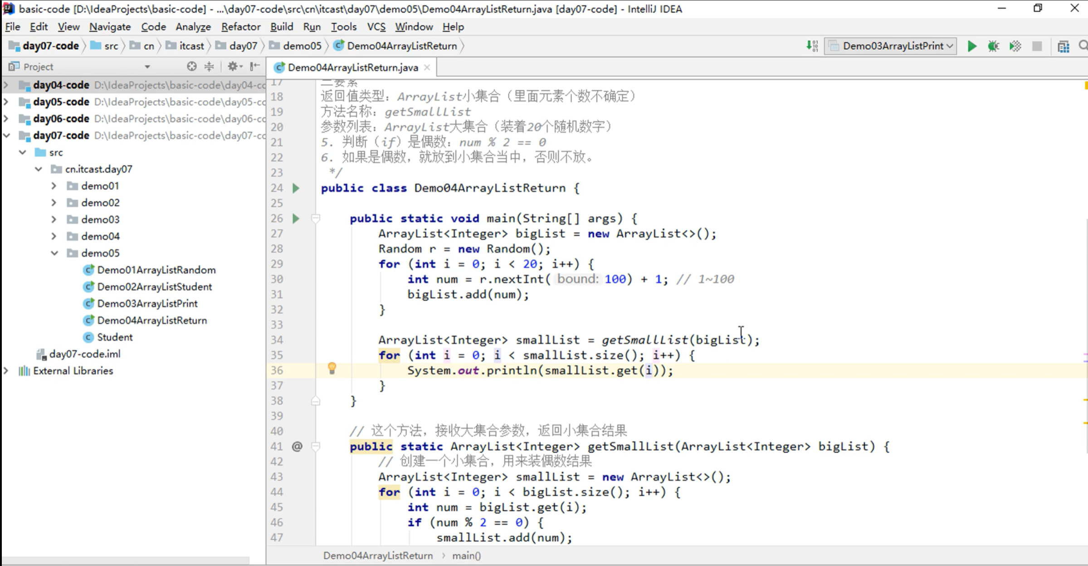
Task: Click the demo05 breadcrumb in navigation bar
Action: pos(302,46)
